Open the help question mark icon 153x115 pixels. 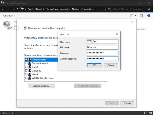click(x=149, y=16)
